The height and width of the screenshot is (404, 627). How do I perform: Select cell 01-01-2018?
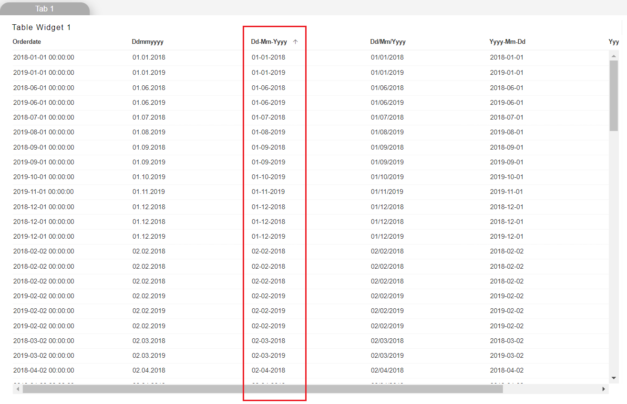click(268, 58)
